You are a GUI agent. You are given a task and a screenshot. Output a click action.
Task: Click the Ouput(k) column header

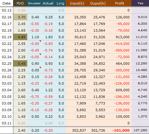pyautogui.click(x=98, y=3)
